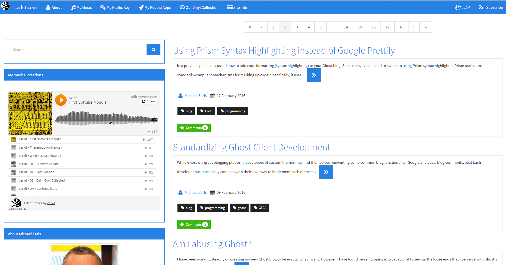Expand the Prism post with the read-more chevrons
This screenshot has height=265, width=506.
[x=314, y=75]
